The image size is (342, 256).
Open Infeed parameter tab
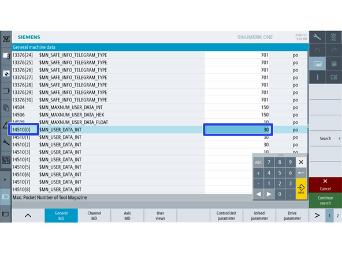coord(259,216)
